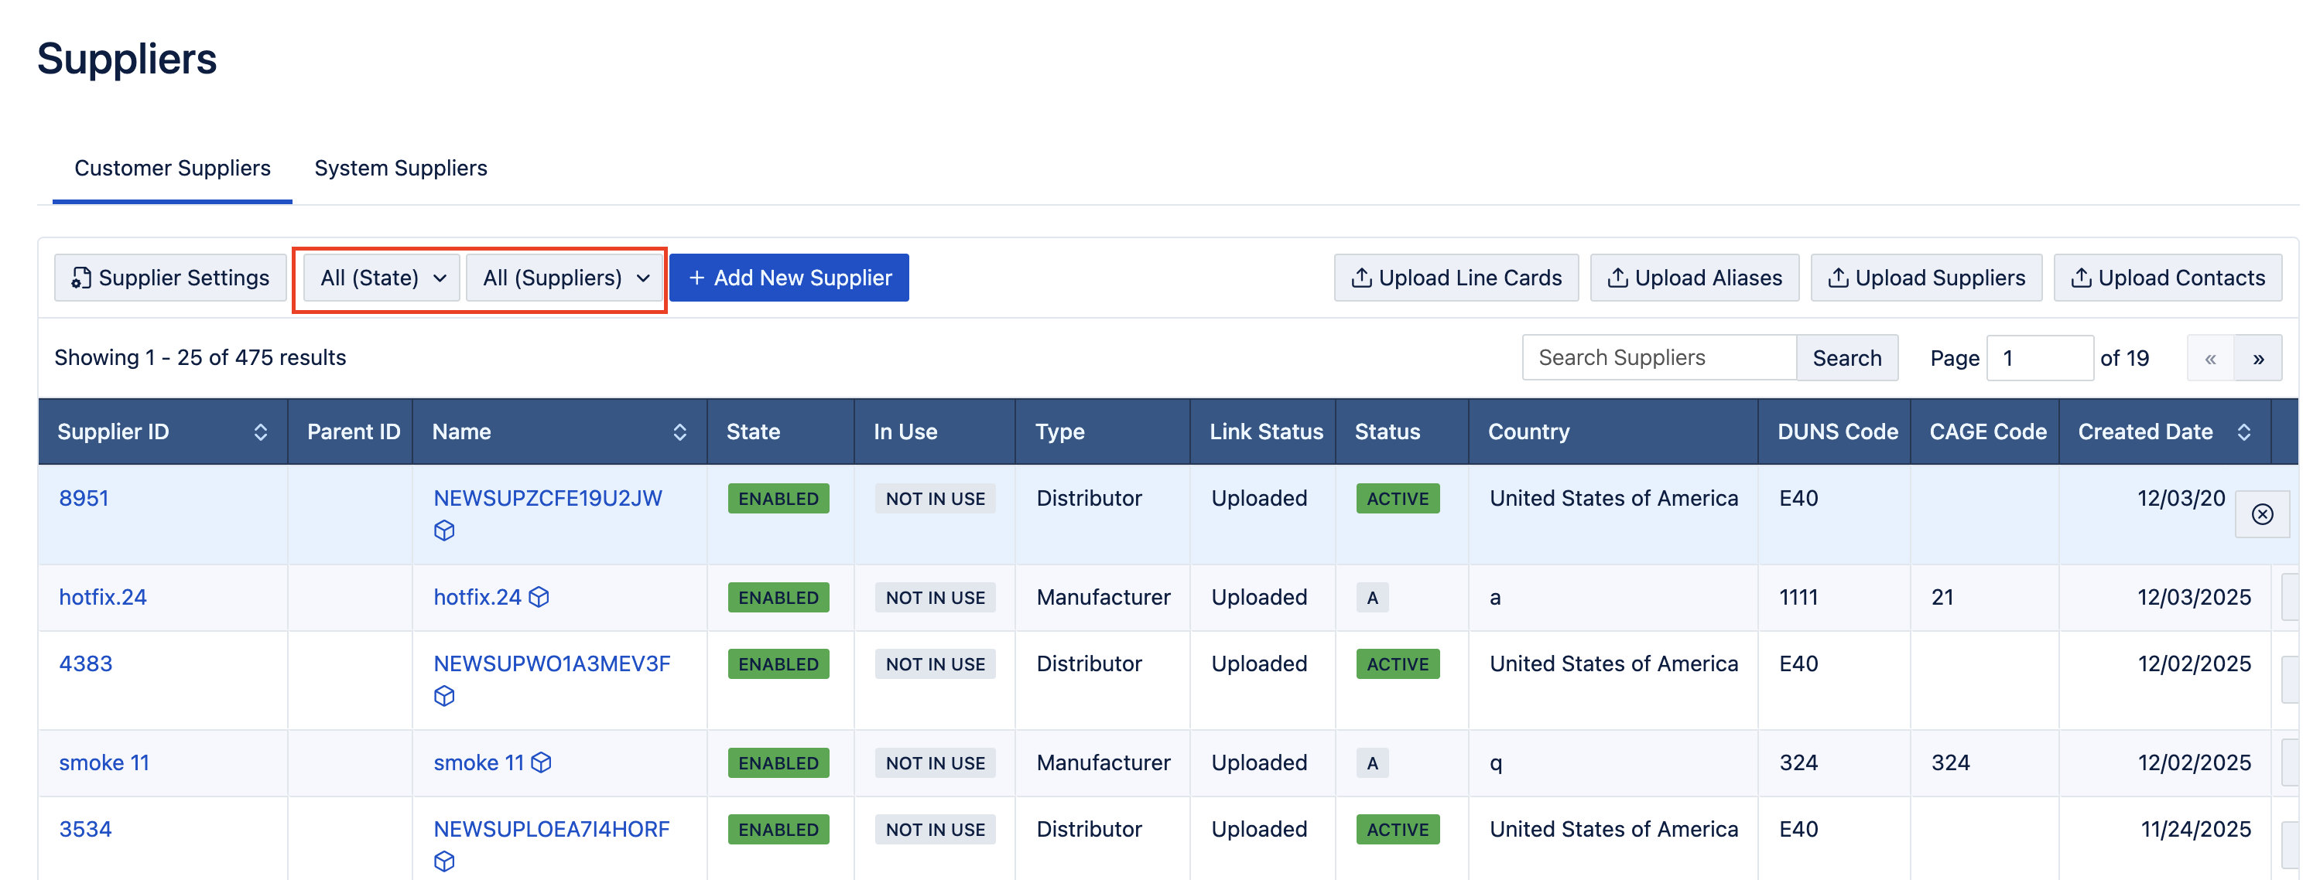Image resolution: width=2320 pixels, height=880 pixels.
Task: Click Upload Contacts button
Action: (x=2167, y=278)
